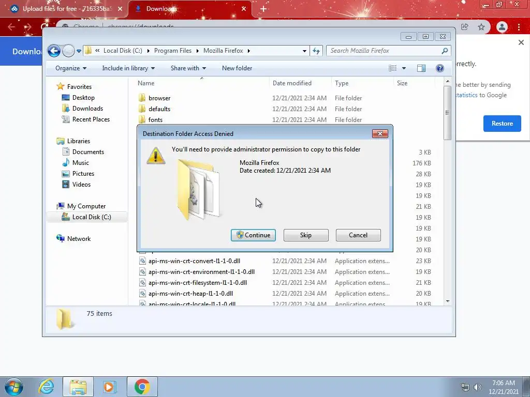Change view with the view icon button
The image size is (530, 397).
[393, 68]
